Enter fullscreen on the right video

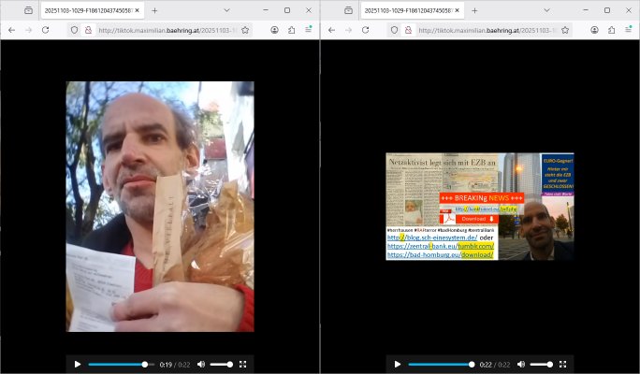coord(563,364)
